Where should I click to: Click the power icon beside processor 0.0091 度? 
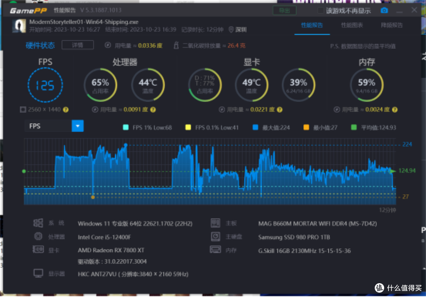coord(95,110)
